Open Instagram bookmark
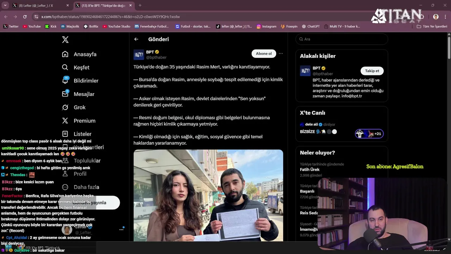 [266, 26]
